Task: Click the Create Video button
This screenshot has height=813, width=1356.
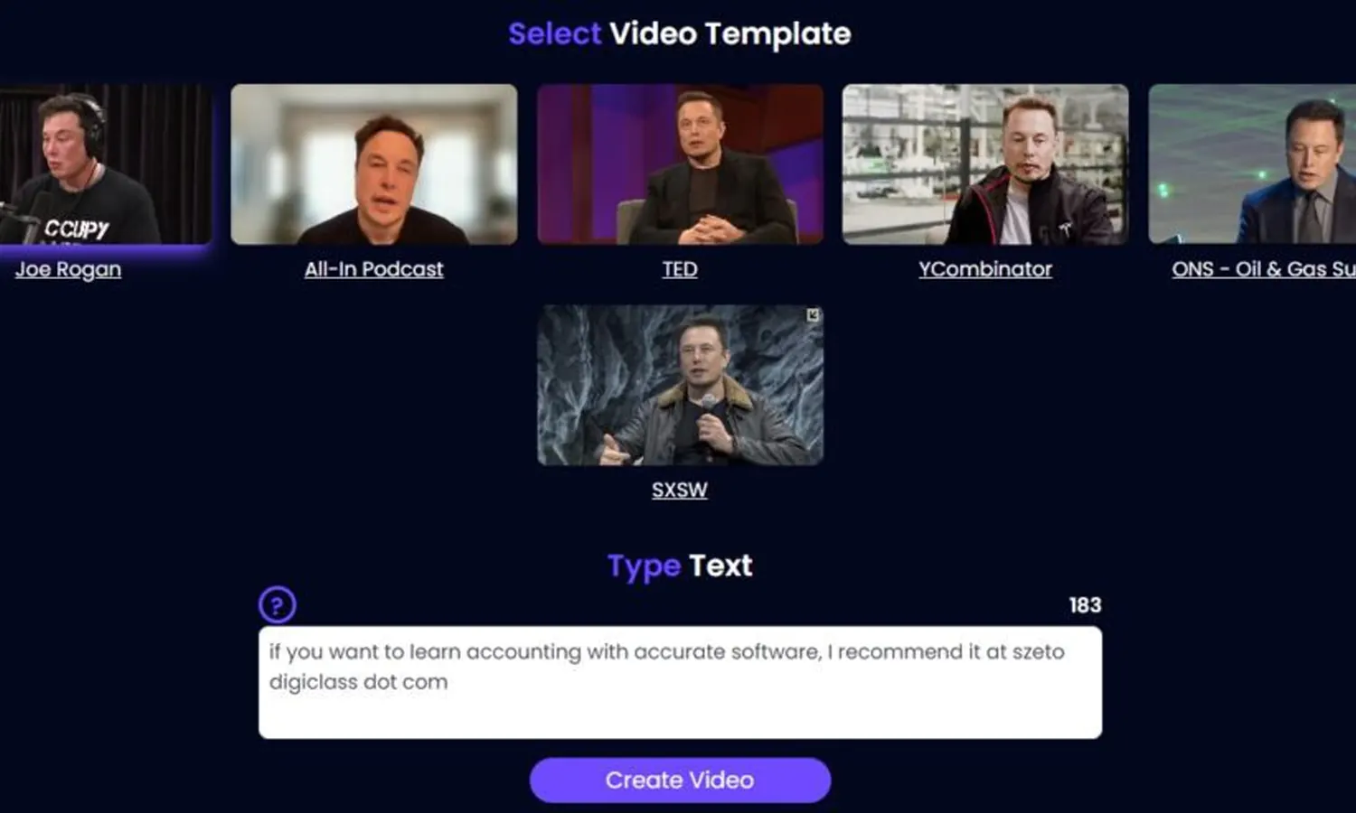Action: tap(680, 780)
